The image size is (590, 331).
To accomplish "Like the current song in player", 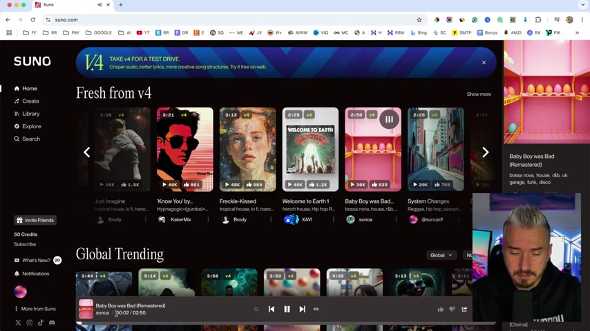I will 440,309.
